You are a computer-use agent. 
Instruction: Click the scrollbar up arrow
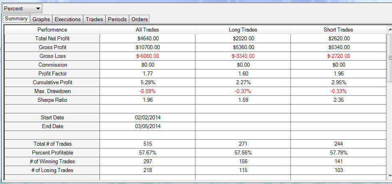pos(390,30)
